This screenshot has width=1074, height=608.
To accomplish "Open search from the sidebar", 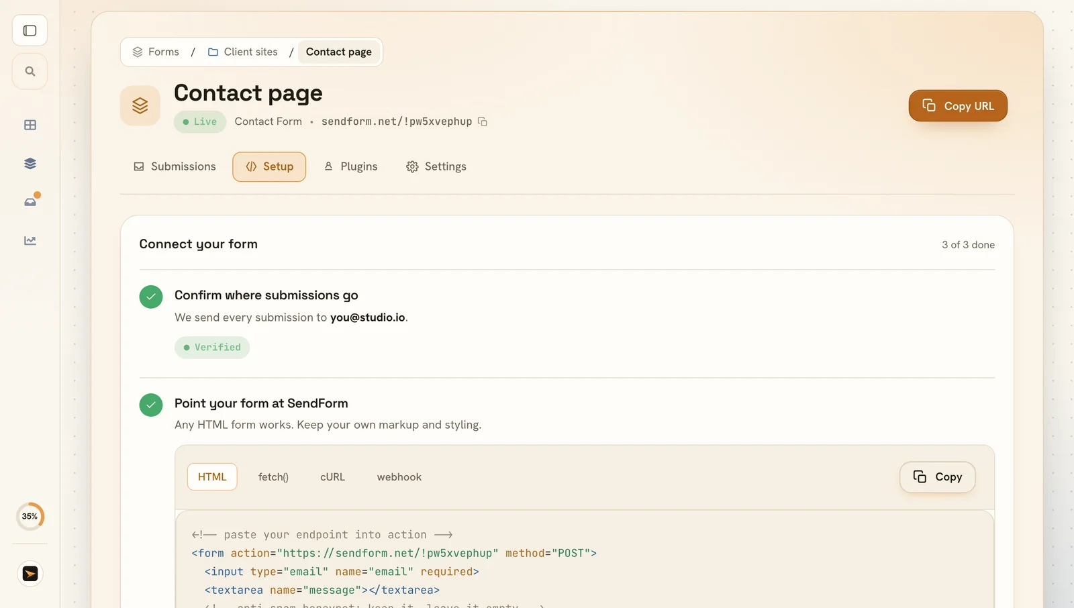I will click(30, 71).
